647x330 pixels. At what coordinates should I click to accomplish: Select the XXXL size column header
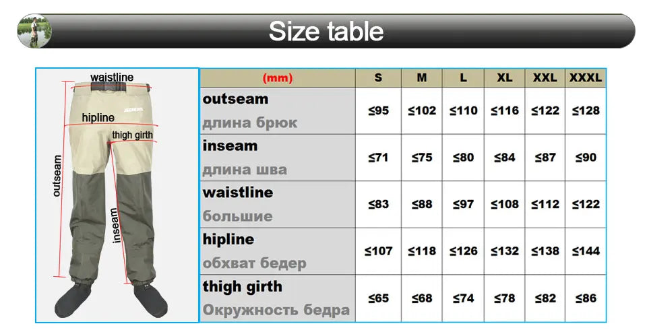(586, 78)
